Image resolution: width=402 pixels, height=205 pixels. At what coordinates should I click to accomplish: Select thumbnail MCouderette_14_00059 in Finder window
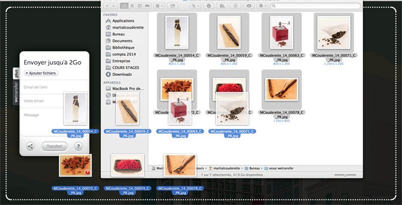point(229,33)
